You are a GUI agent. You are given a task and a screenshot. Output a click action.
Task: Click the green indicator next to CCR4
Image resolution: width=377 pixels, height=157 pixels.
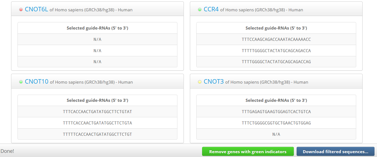[200, 10]
